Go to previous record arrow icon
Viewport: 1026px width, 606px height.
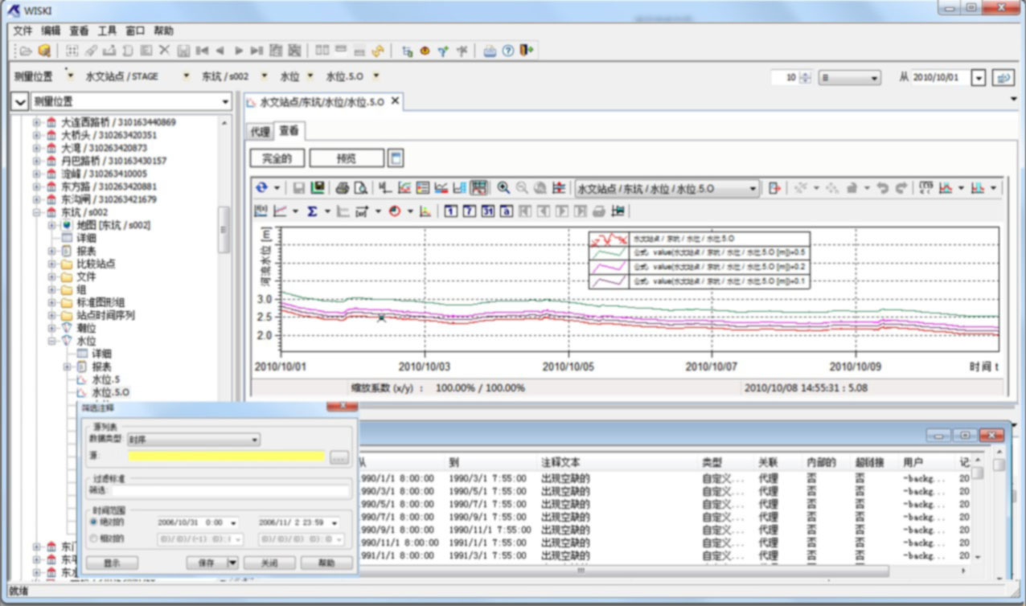coord(220,50)
